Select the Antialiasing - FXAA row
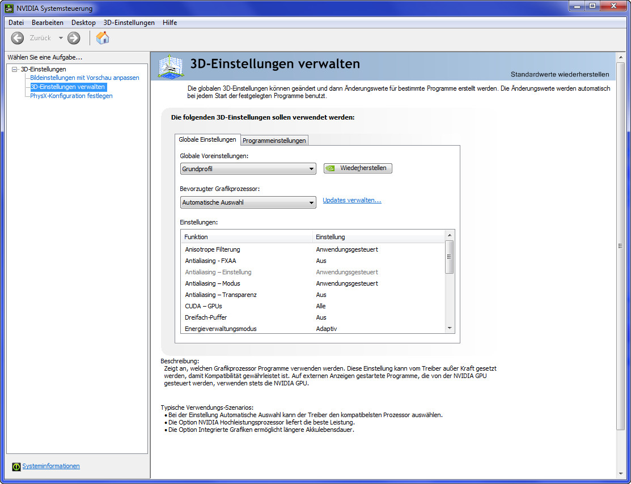 click(x=313, y=261)
